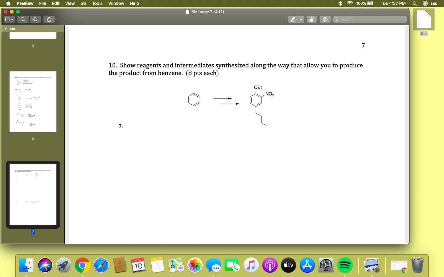Open the sidebar view options dropdown
444x277 pixels.
(9, 19)
